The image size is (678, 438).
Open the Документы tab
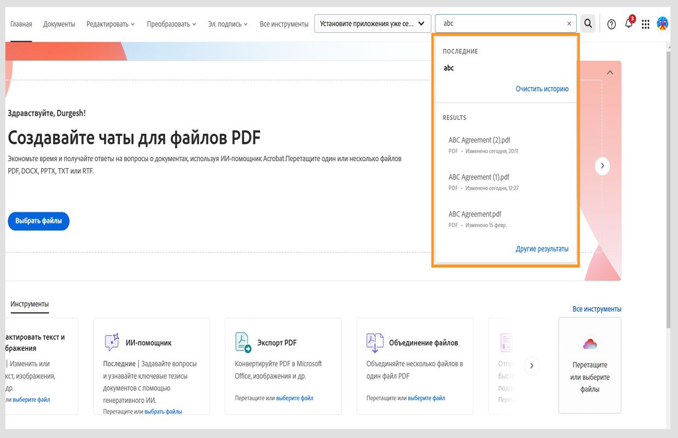click(59, 24)
